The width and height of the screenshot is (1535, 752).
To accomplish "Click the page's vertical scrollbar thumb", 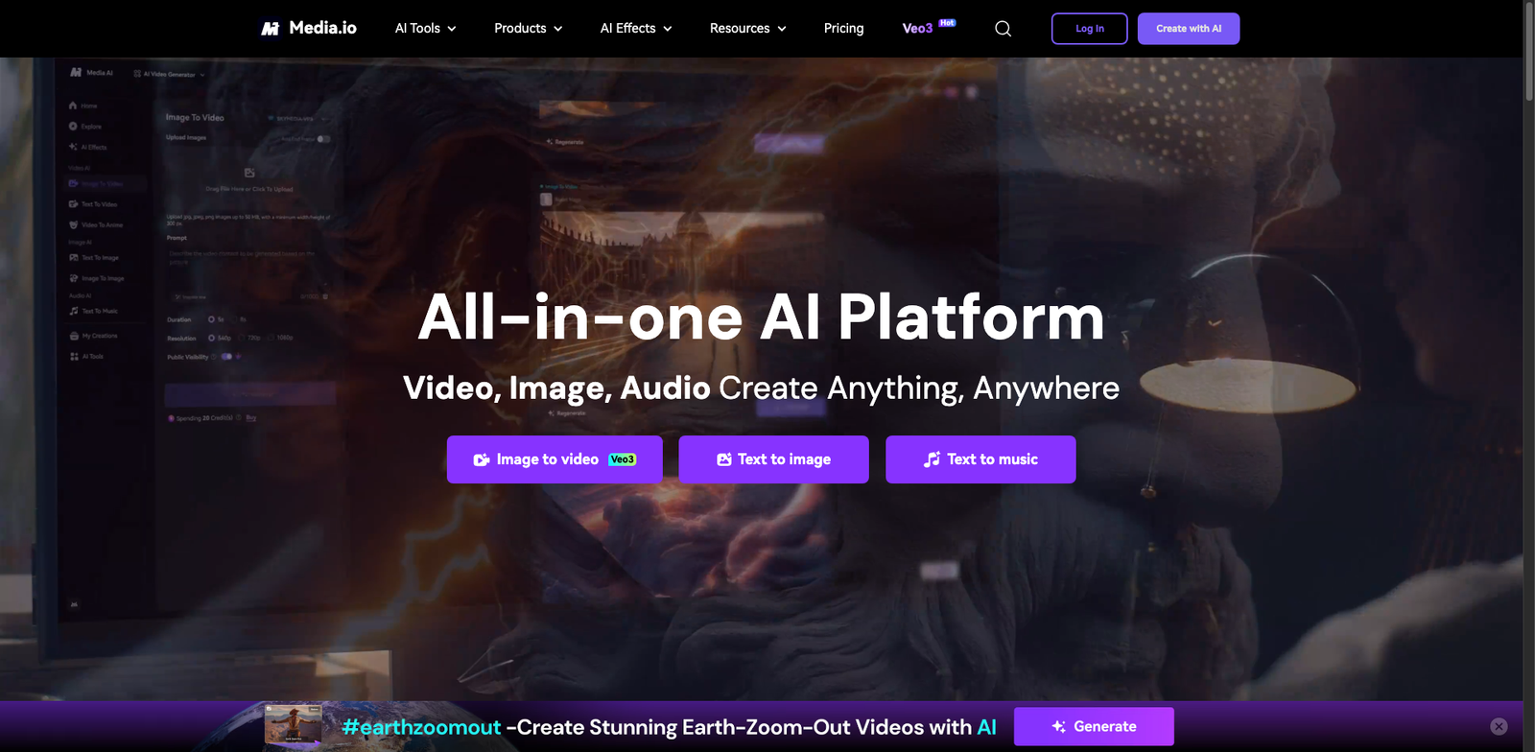I will click(x=1528, y=53).
